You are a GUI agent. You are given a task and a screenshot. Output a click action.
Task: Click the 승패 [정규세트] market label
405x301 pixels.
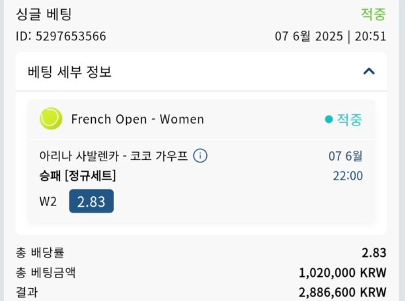tap(77, 176)
